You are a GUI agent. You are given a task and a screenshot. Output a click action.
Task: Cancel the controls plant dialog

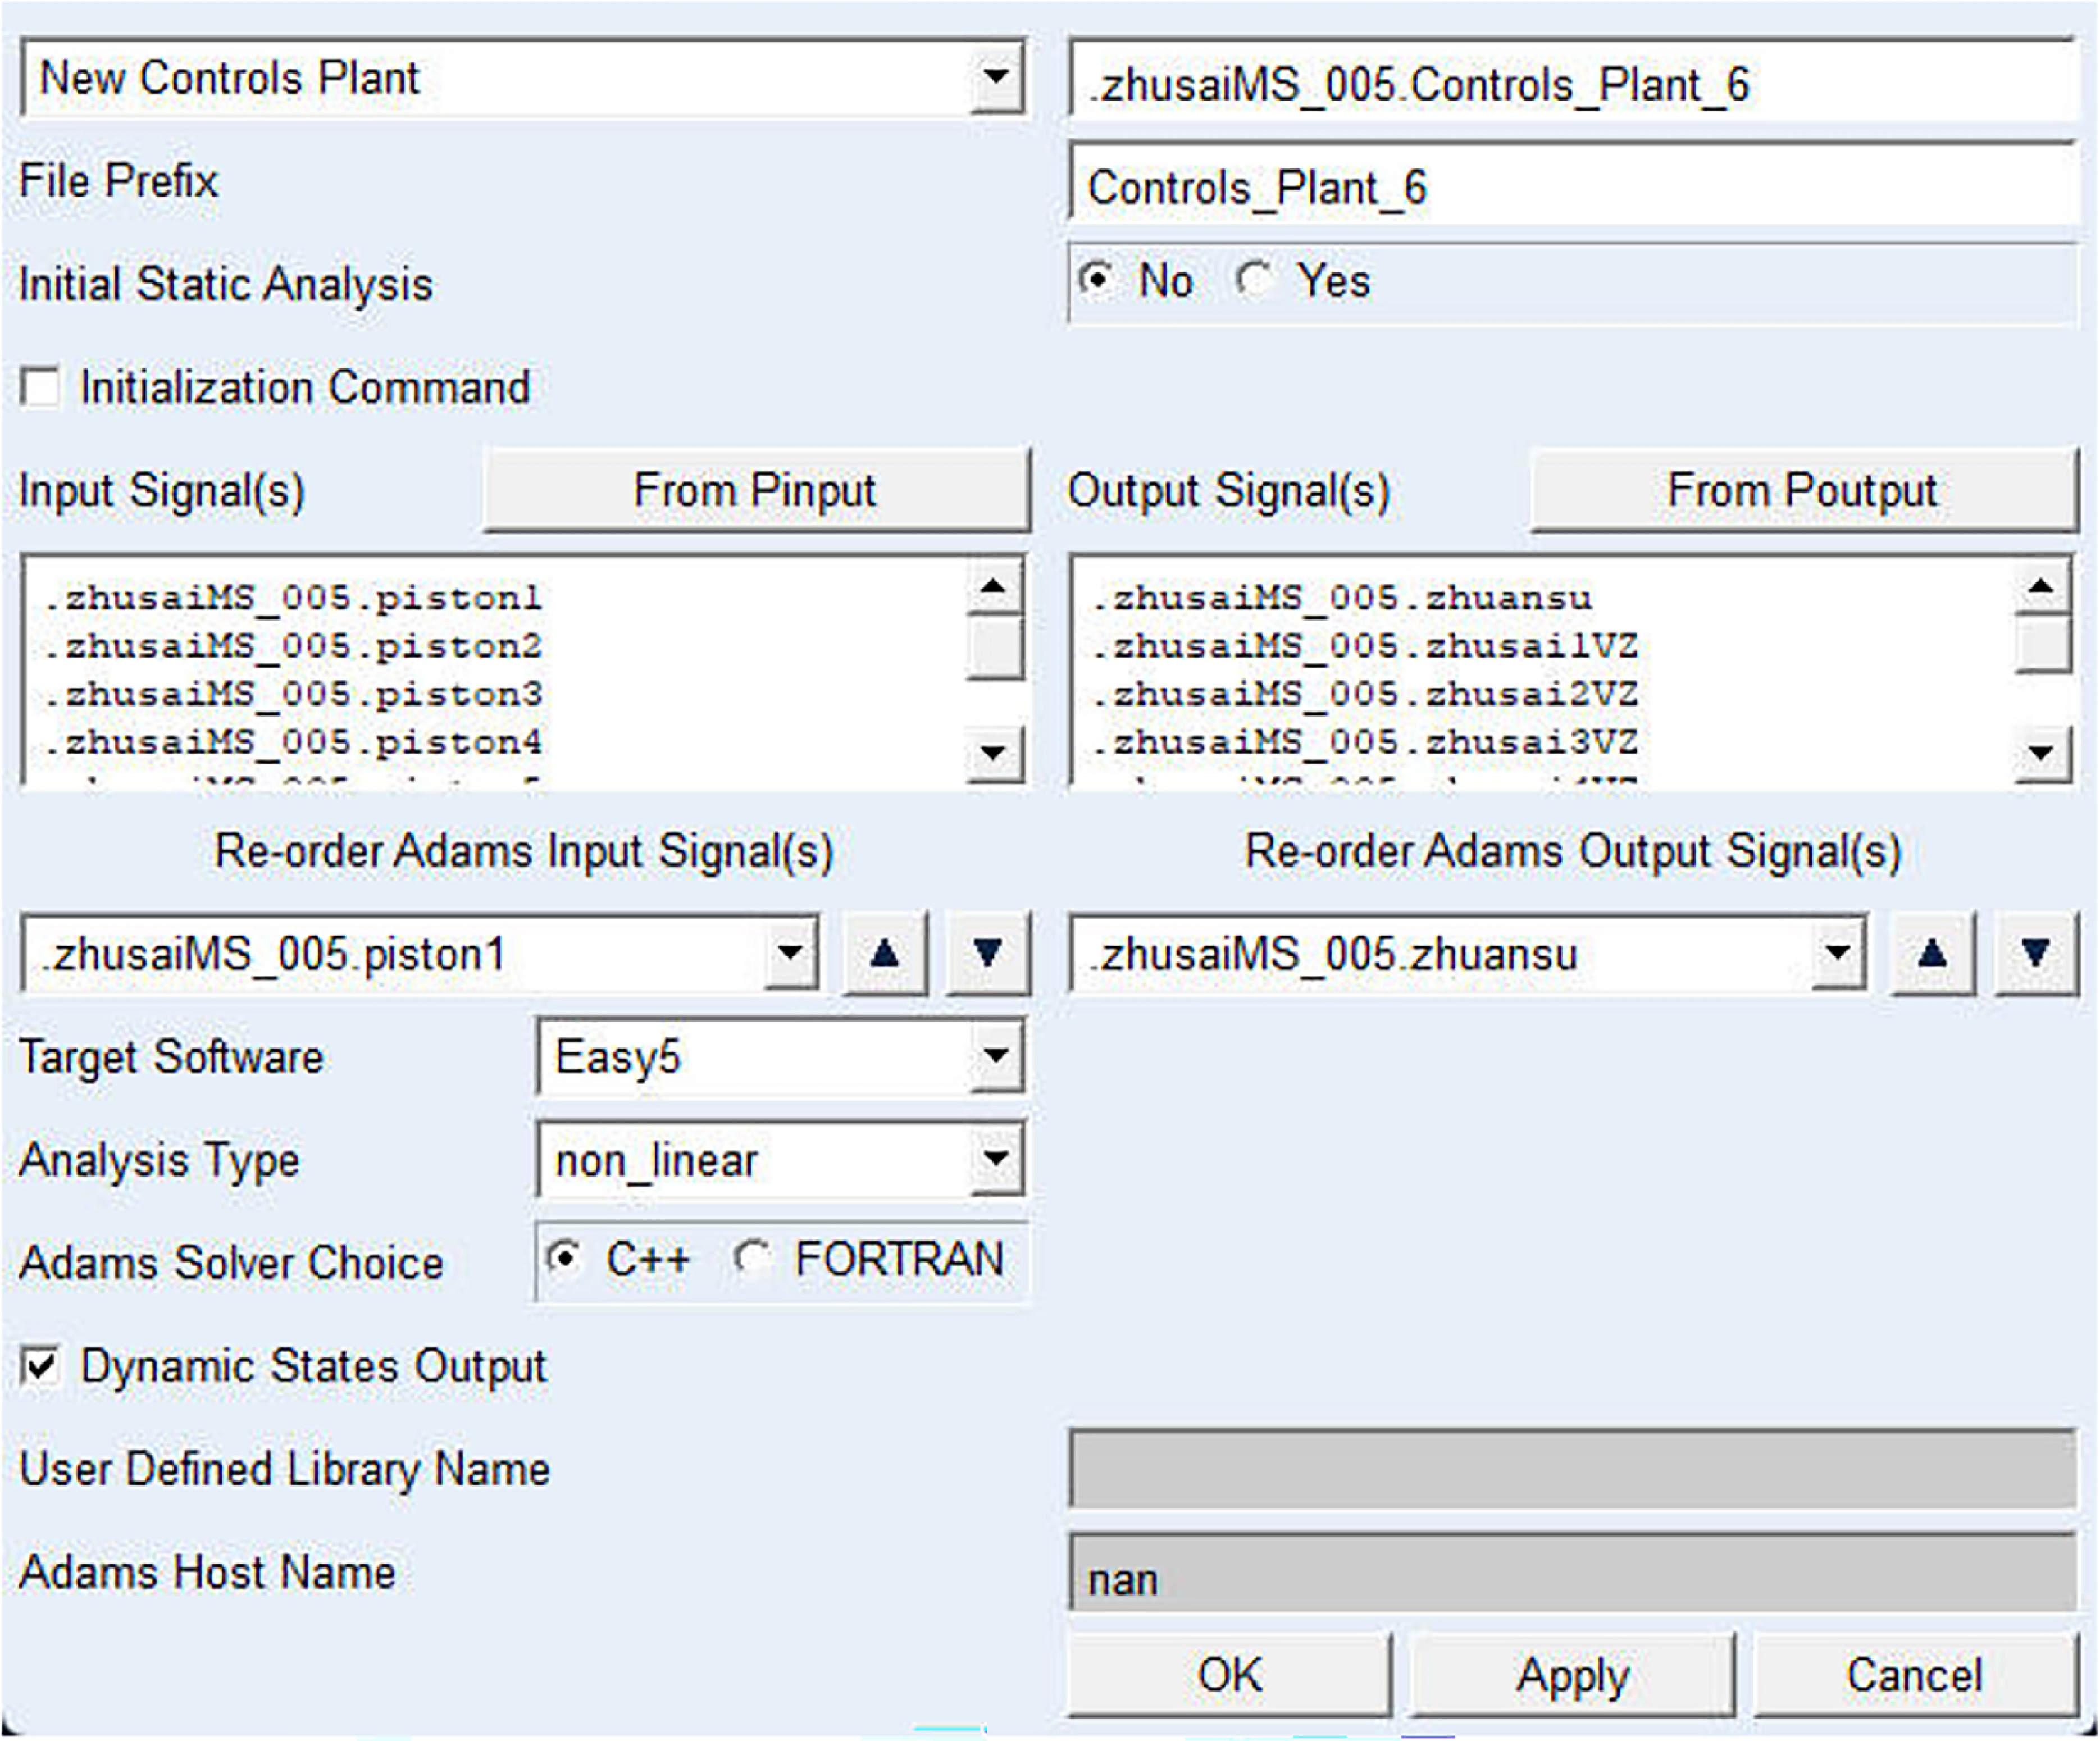pos(1915,1674)
